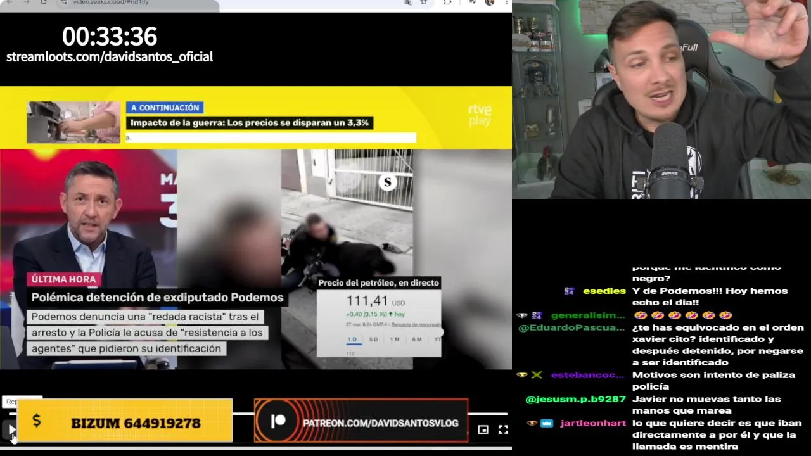This screenshot has height=456, width=811.
Task: Click 'Polémica detención de exdiputado Podemos' headline
Action: click(157, 297)
